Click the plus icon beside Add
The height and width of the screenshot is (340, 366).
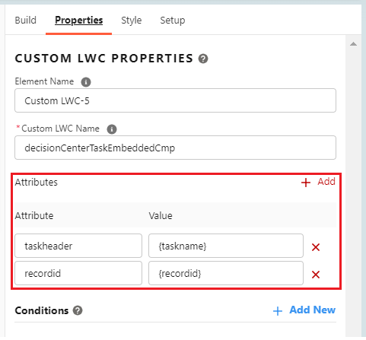point(306,183)
